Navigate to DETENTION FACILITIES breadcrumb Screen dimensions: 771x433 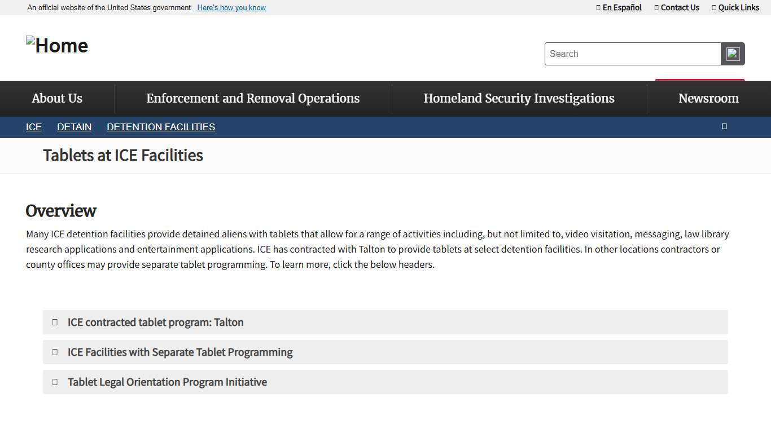pyautogui.click(x=161, y=127)
